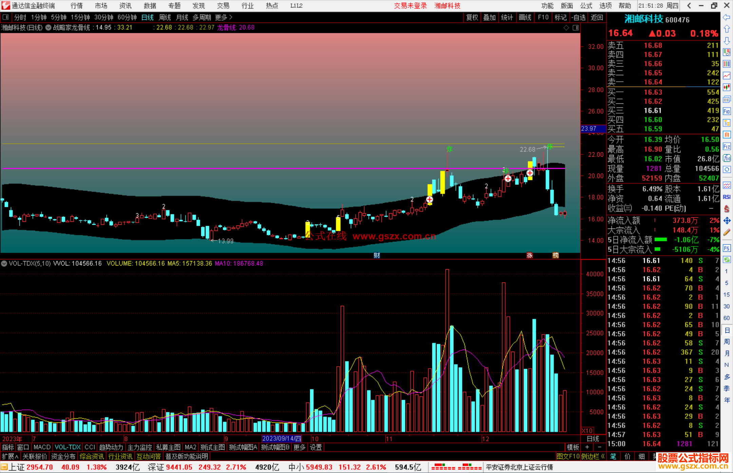The height and width of the screenshot is (473, 733).
Task: Click the 模板 button
Action: [573, 447]
